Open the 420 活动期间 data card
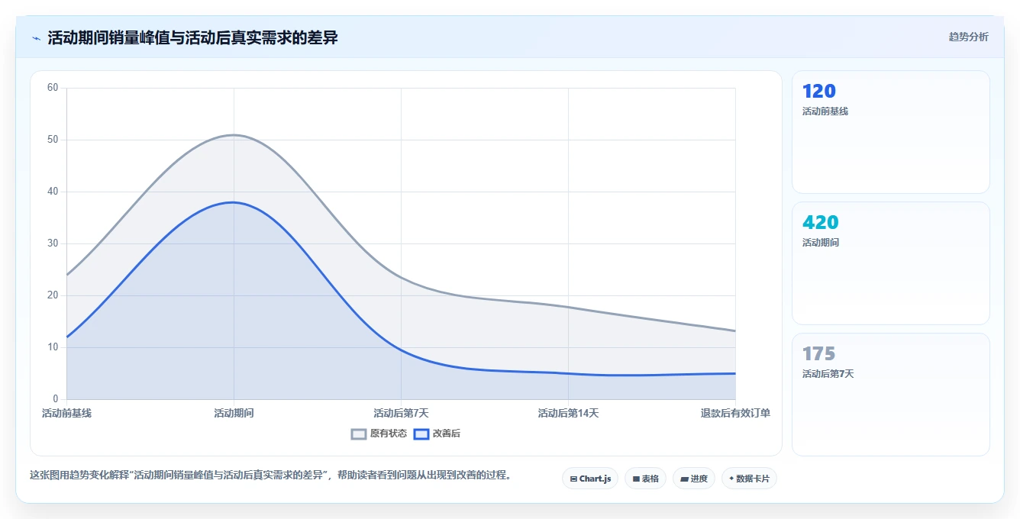1020x519 pixels. (891, 263)
